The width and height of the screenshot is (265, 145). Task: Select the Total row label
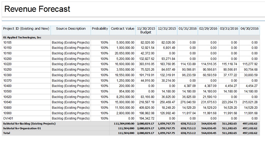[x=7, y=133]
